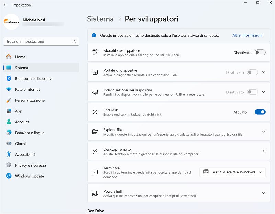Click the Modalità sviluppatore tools icon
The width and height of the screenshot is (275, 214).
(95, 53)
